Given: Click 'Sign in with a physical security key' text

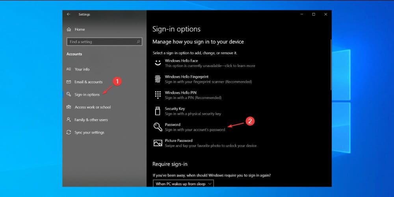Looking at the screenshot, I should coord(193,114).
